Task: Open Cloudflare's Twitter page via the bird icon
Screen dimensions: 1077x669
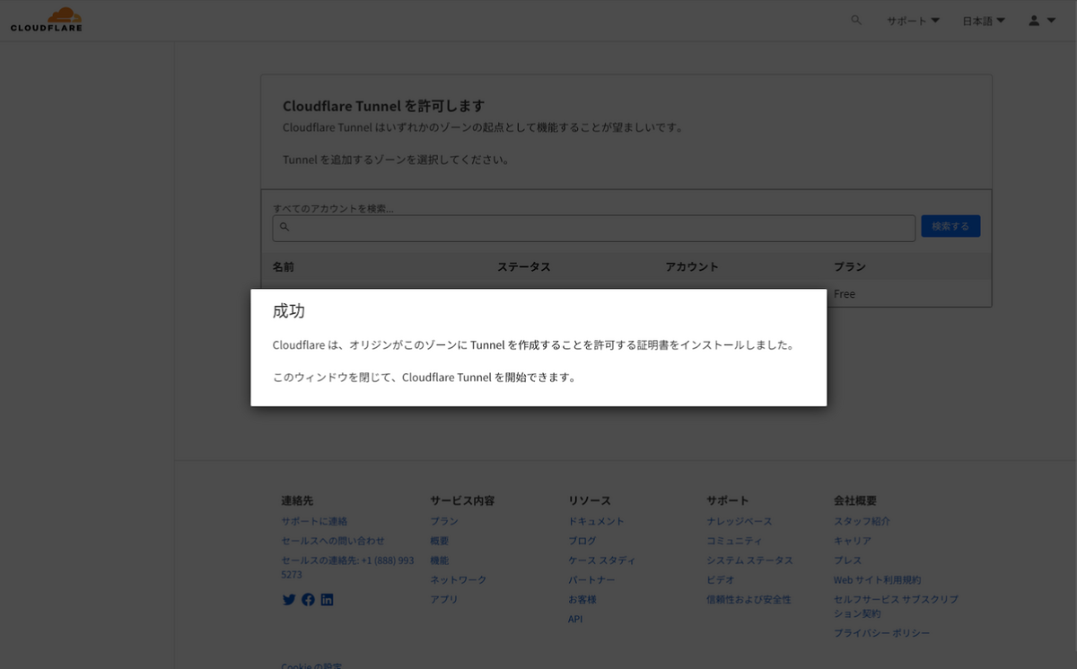Action: tap(288, 599)
